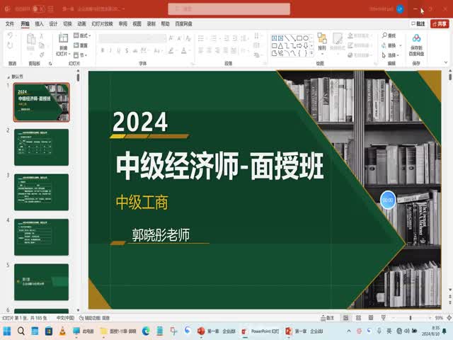Adjust the zoom slider handle
Image resolution: width=453 pixels, height=340 pixels.
(411, 318)
